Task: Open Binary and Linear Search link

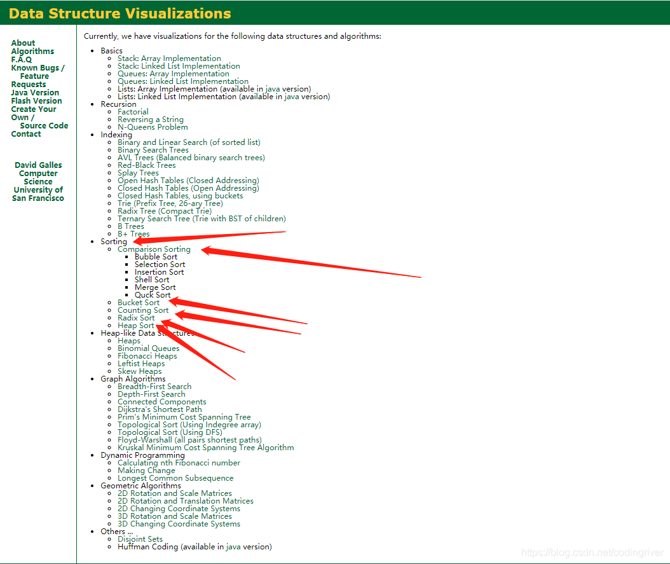Action: tap(189, 142)
